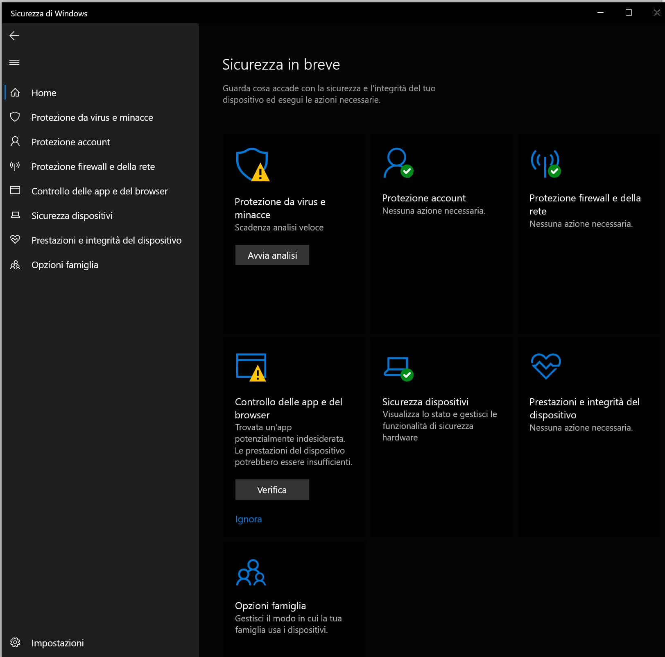
Task: Open Protezione account from sidebar
Action: click(x=70, y=142)
